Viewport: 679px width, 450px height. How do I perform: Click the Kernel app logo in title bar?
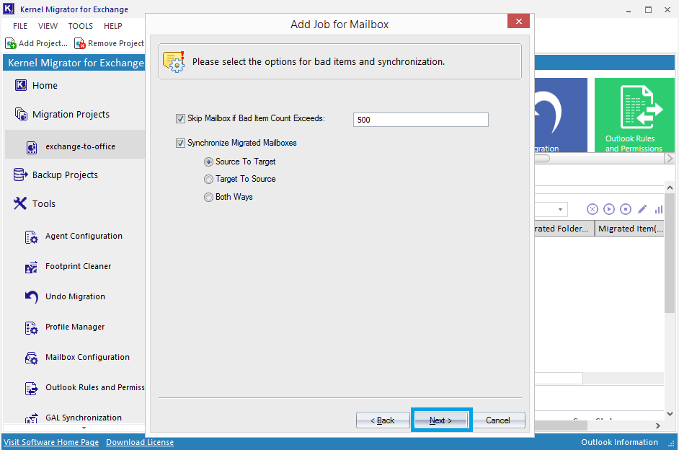[9, 9]
